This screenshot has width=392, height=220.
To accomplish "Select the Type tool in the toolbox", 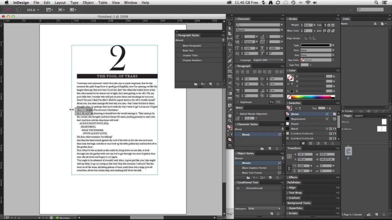I will click(x=230, y=50).
